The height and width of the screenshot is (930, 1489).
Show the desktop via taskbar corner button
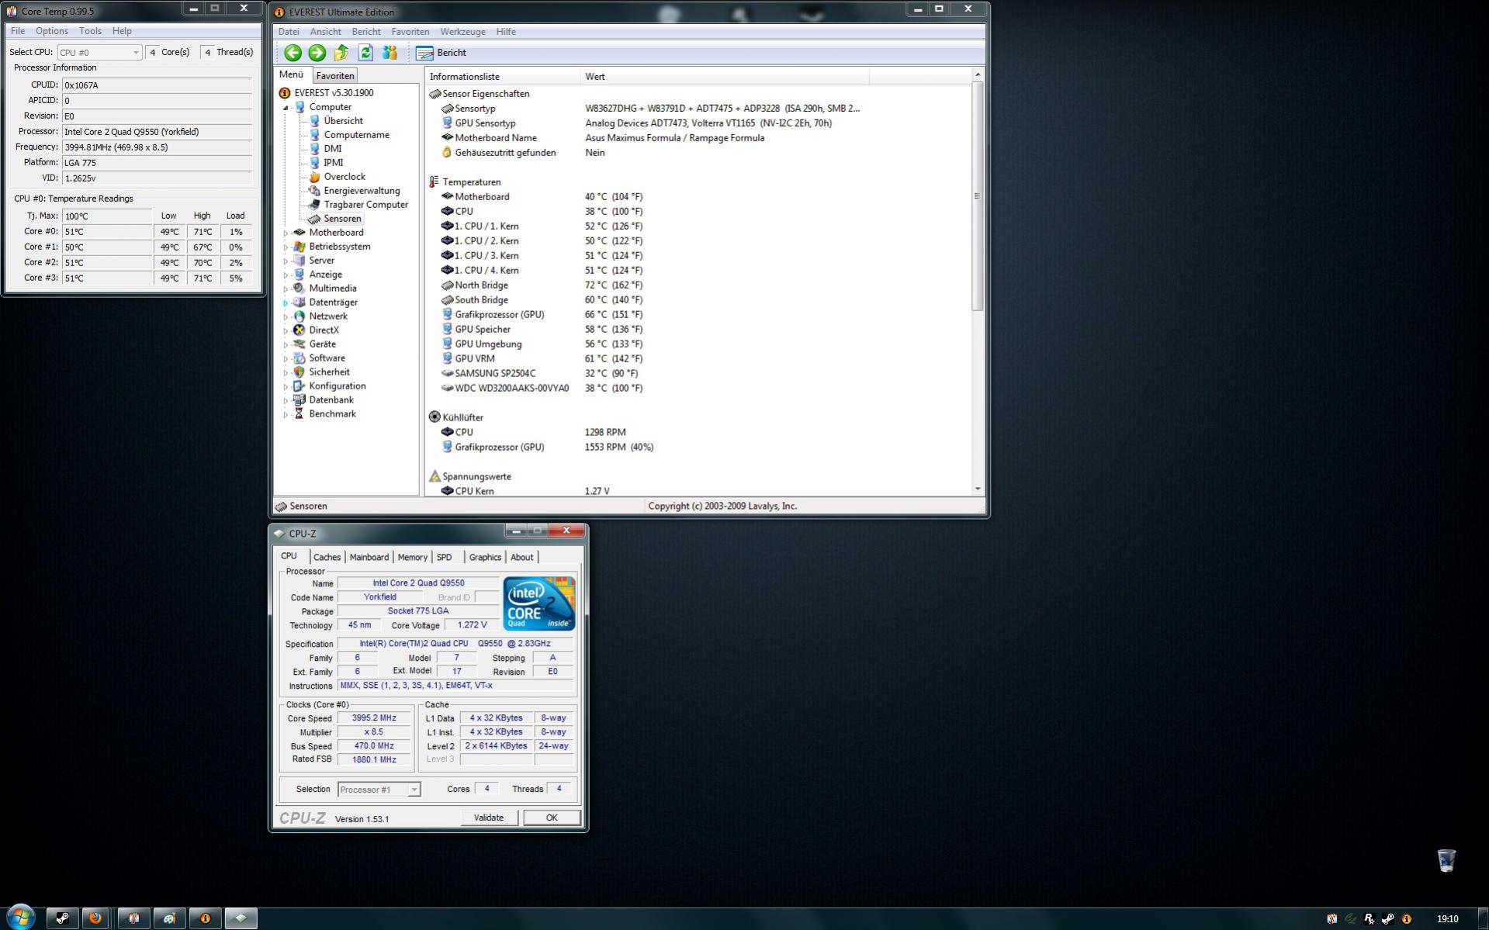1483,918
